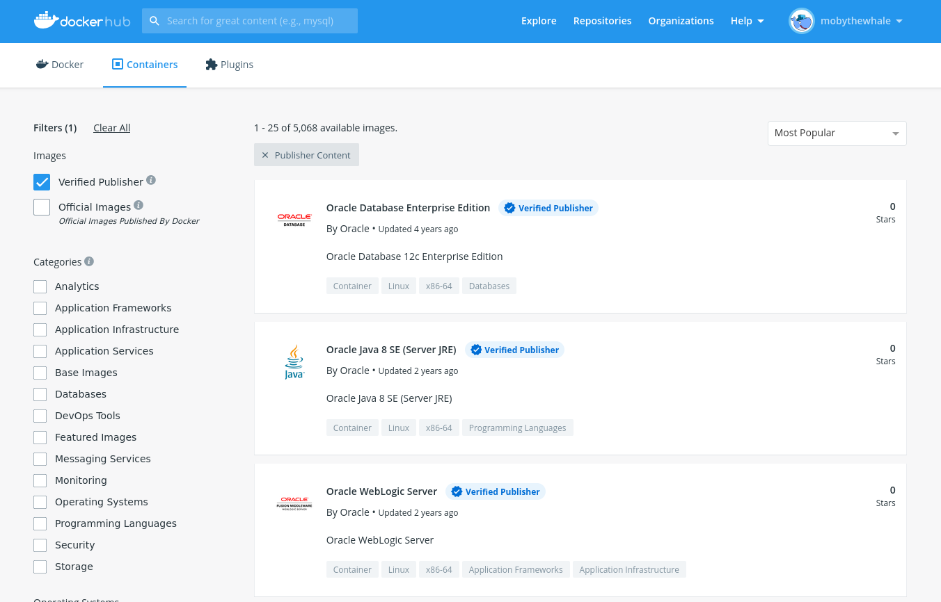The width and height of the screenshot is (941, 602).
Task: Uncheck the Verified Publisher checkbox
Action: click(42, 182)
